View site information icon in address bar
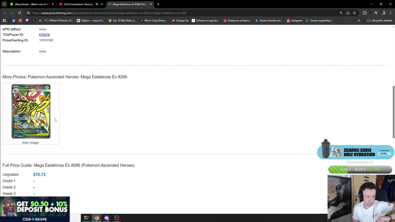 [x=28, y=13]
